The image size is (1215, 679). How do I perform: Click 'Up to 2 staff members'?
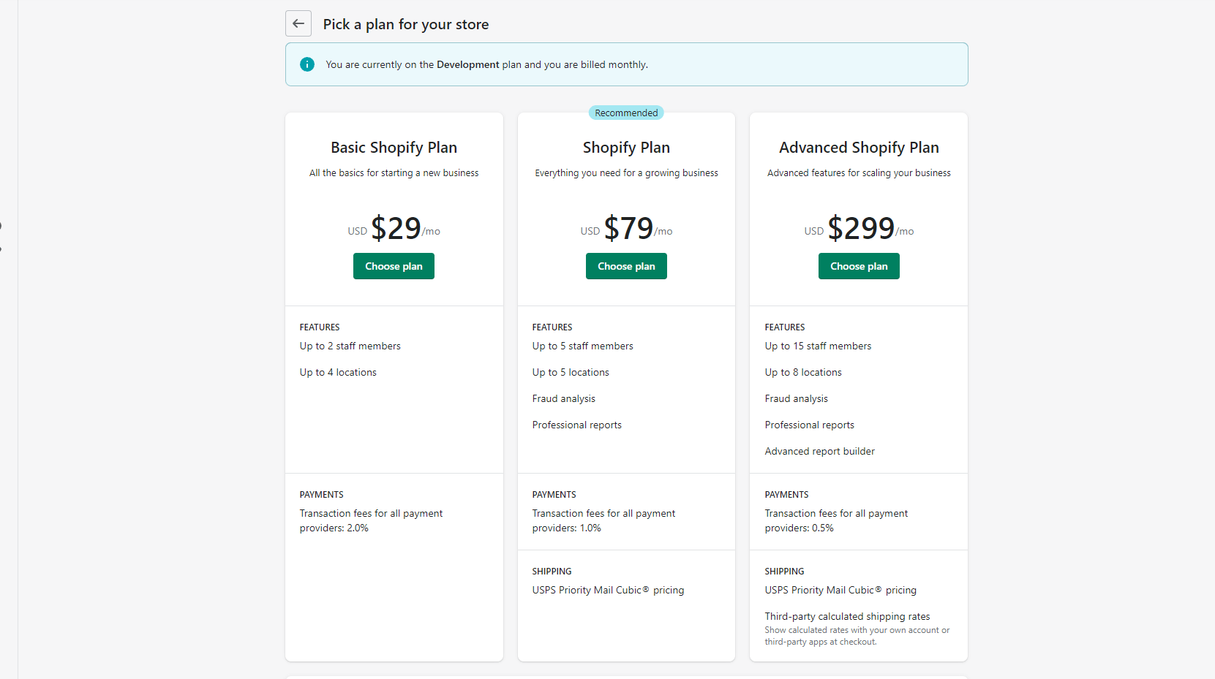[350, 346]
